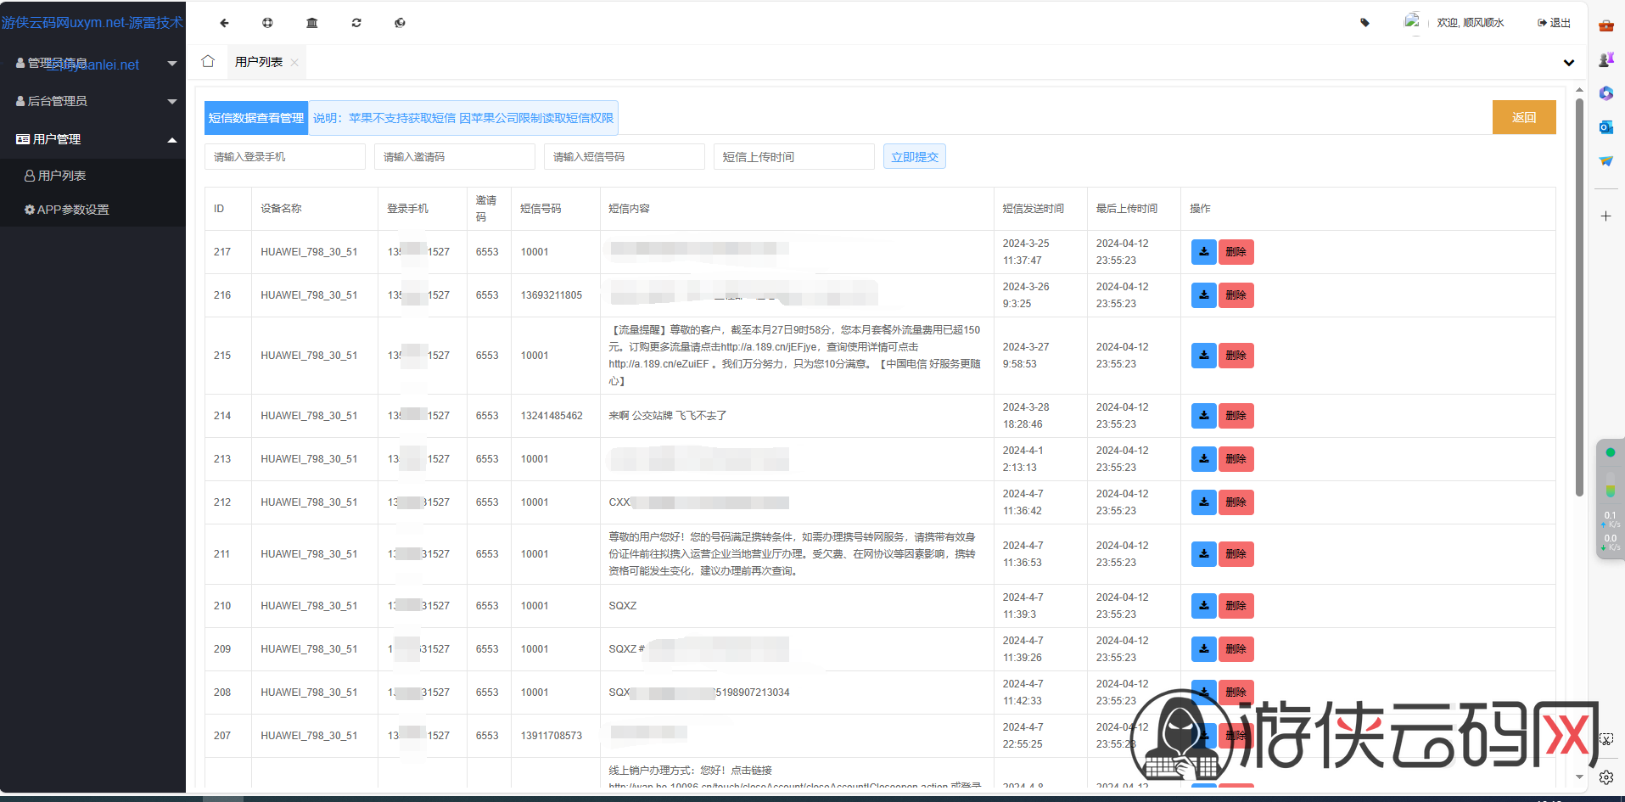Click the tag icon near user avatar
Screen dimensions: 1625x802
pyautogui.click(x=1364, y=23)
